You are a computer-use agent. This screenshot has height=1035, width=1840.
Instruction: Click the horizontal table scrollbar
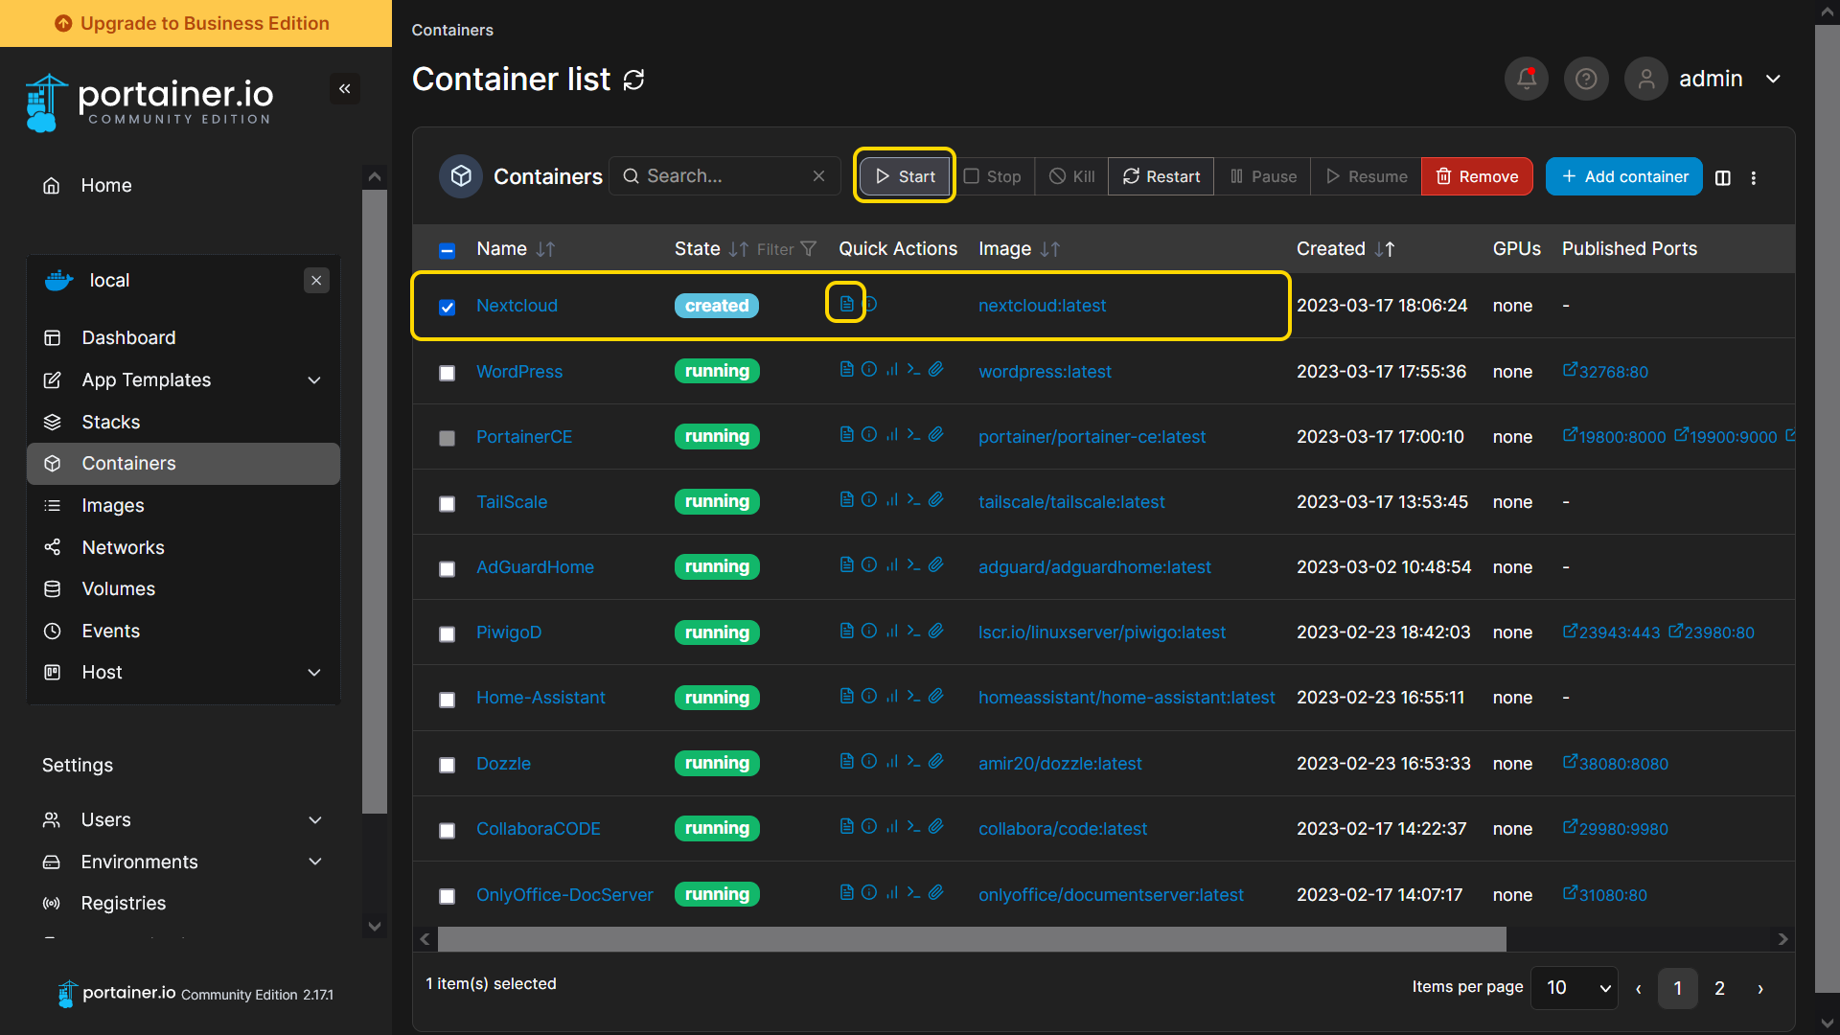971,939
